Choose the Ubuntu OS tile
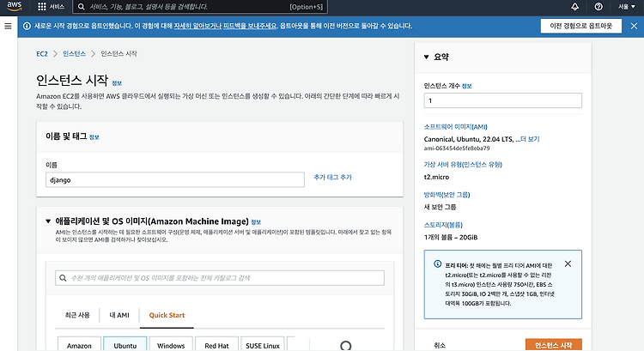644x351 pixels. point(125,344)
